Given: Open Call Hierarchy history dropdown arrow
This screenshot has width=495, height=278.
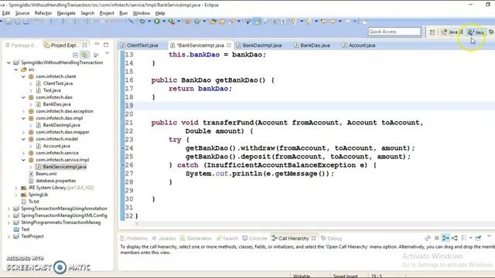Looking at the screenshot, I should point(471,238).
